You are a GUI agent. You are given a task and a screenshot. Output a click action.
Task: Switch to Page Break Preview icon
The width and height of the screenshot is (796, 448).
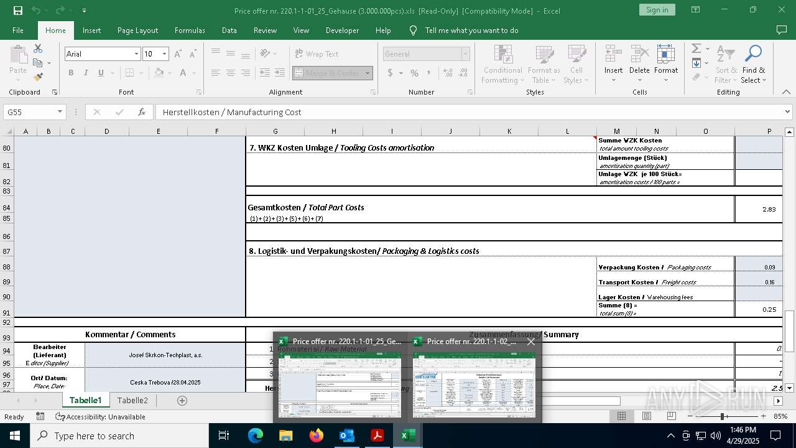(x=672, y=416)
